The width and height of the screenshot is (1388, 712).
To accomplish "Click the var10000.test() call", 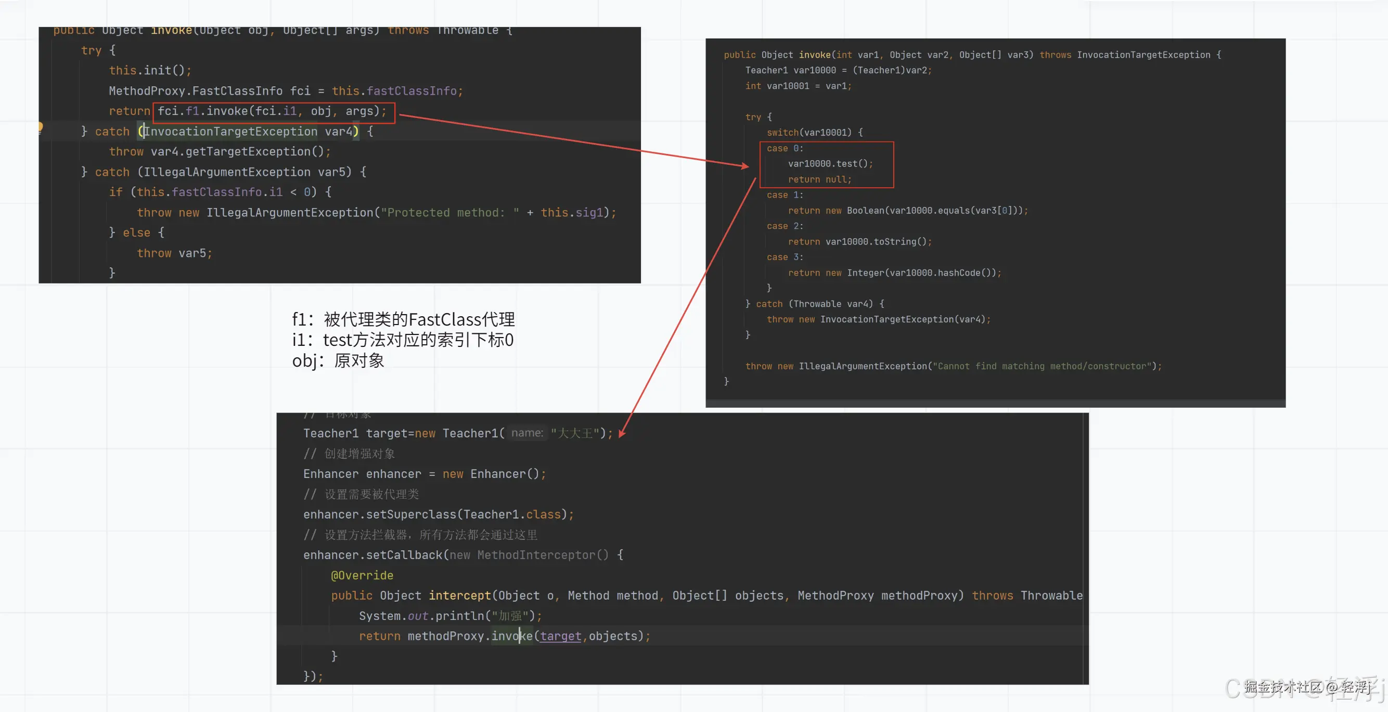I will pyautogui.click(x=829, y=164).
